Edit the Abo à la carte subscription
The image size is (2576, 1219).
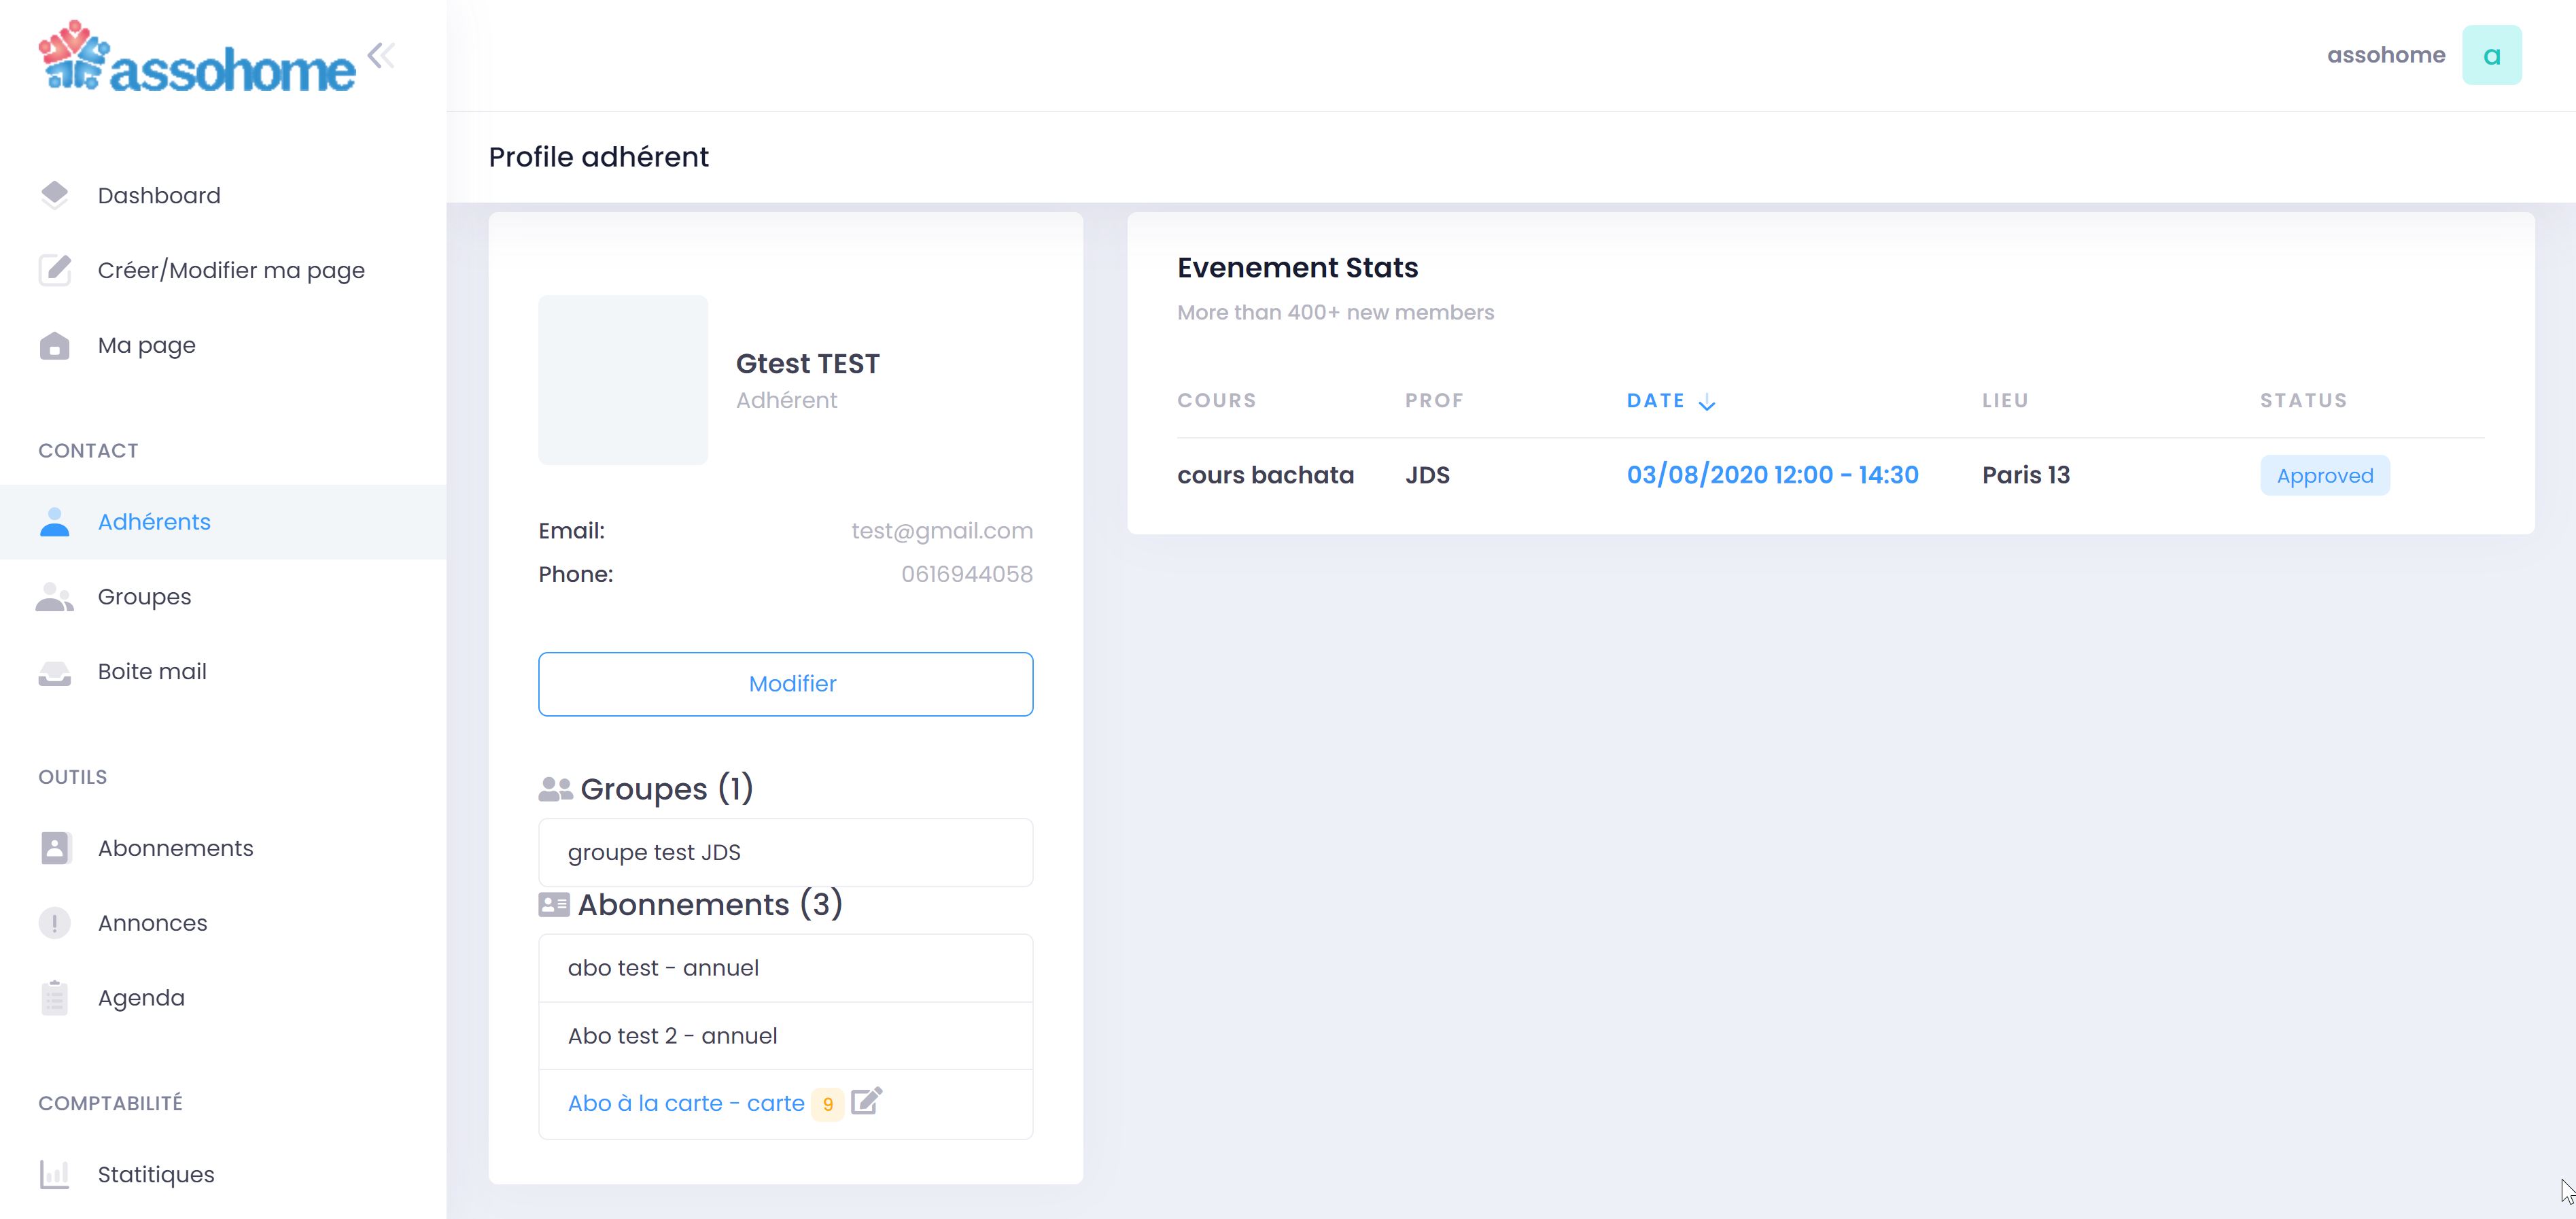click(866, 1101)
